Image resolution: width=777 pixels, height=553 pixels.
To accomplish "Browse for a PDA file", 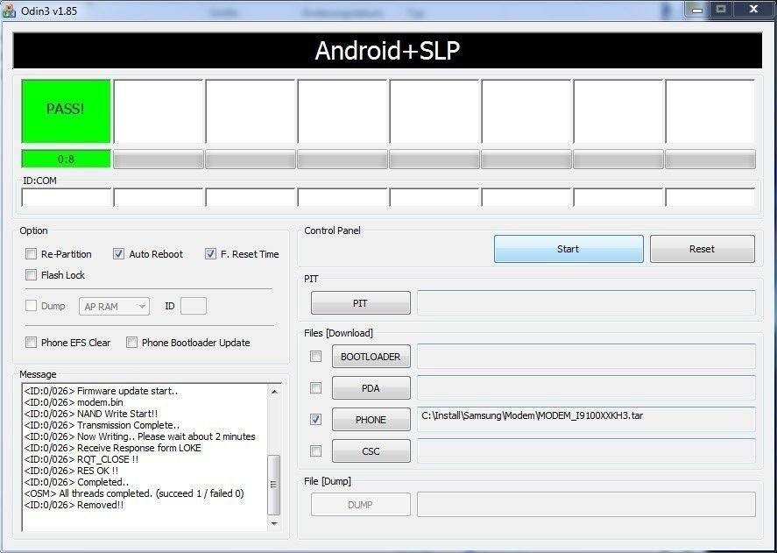I will [x=371, y=388].
